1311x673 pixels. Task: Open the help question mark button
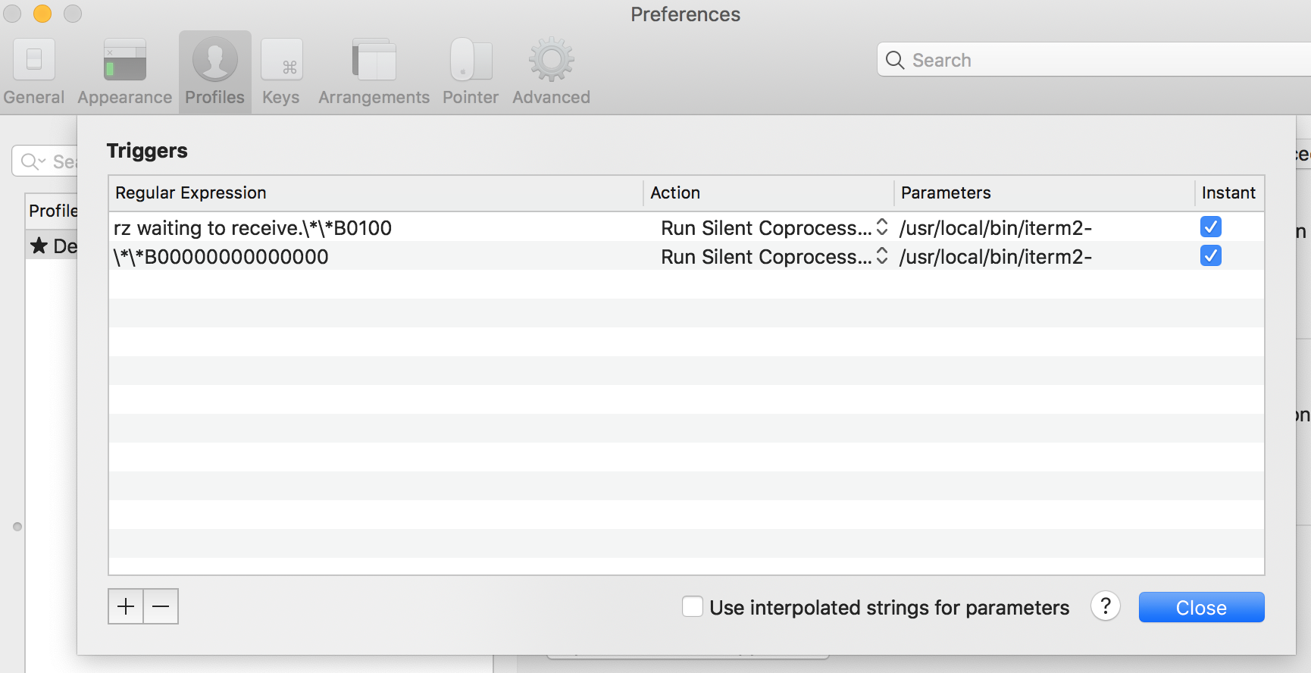pos(1106,606)
